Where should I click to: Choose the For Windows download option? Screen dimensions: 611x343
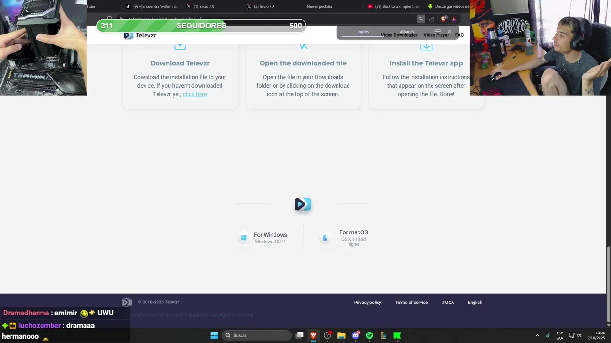pos(270,238)
